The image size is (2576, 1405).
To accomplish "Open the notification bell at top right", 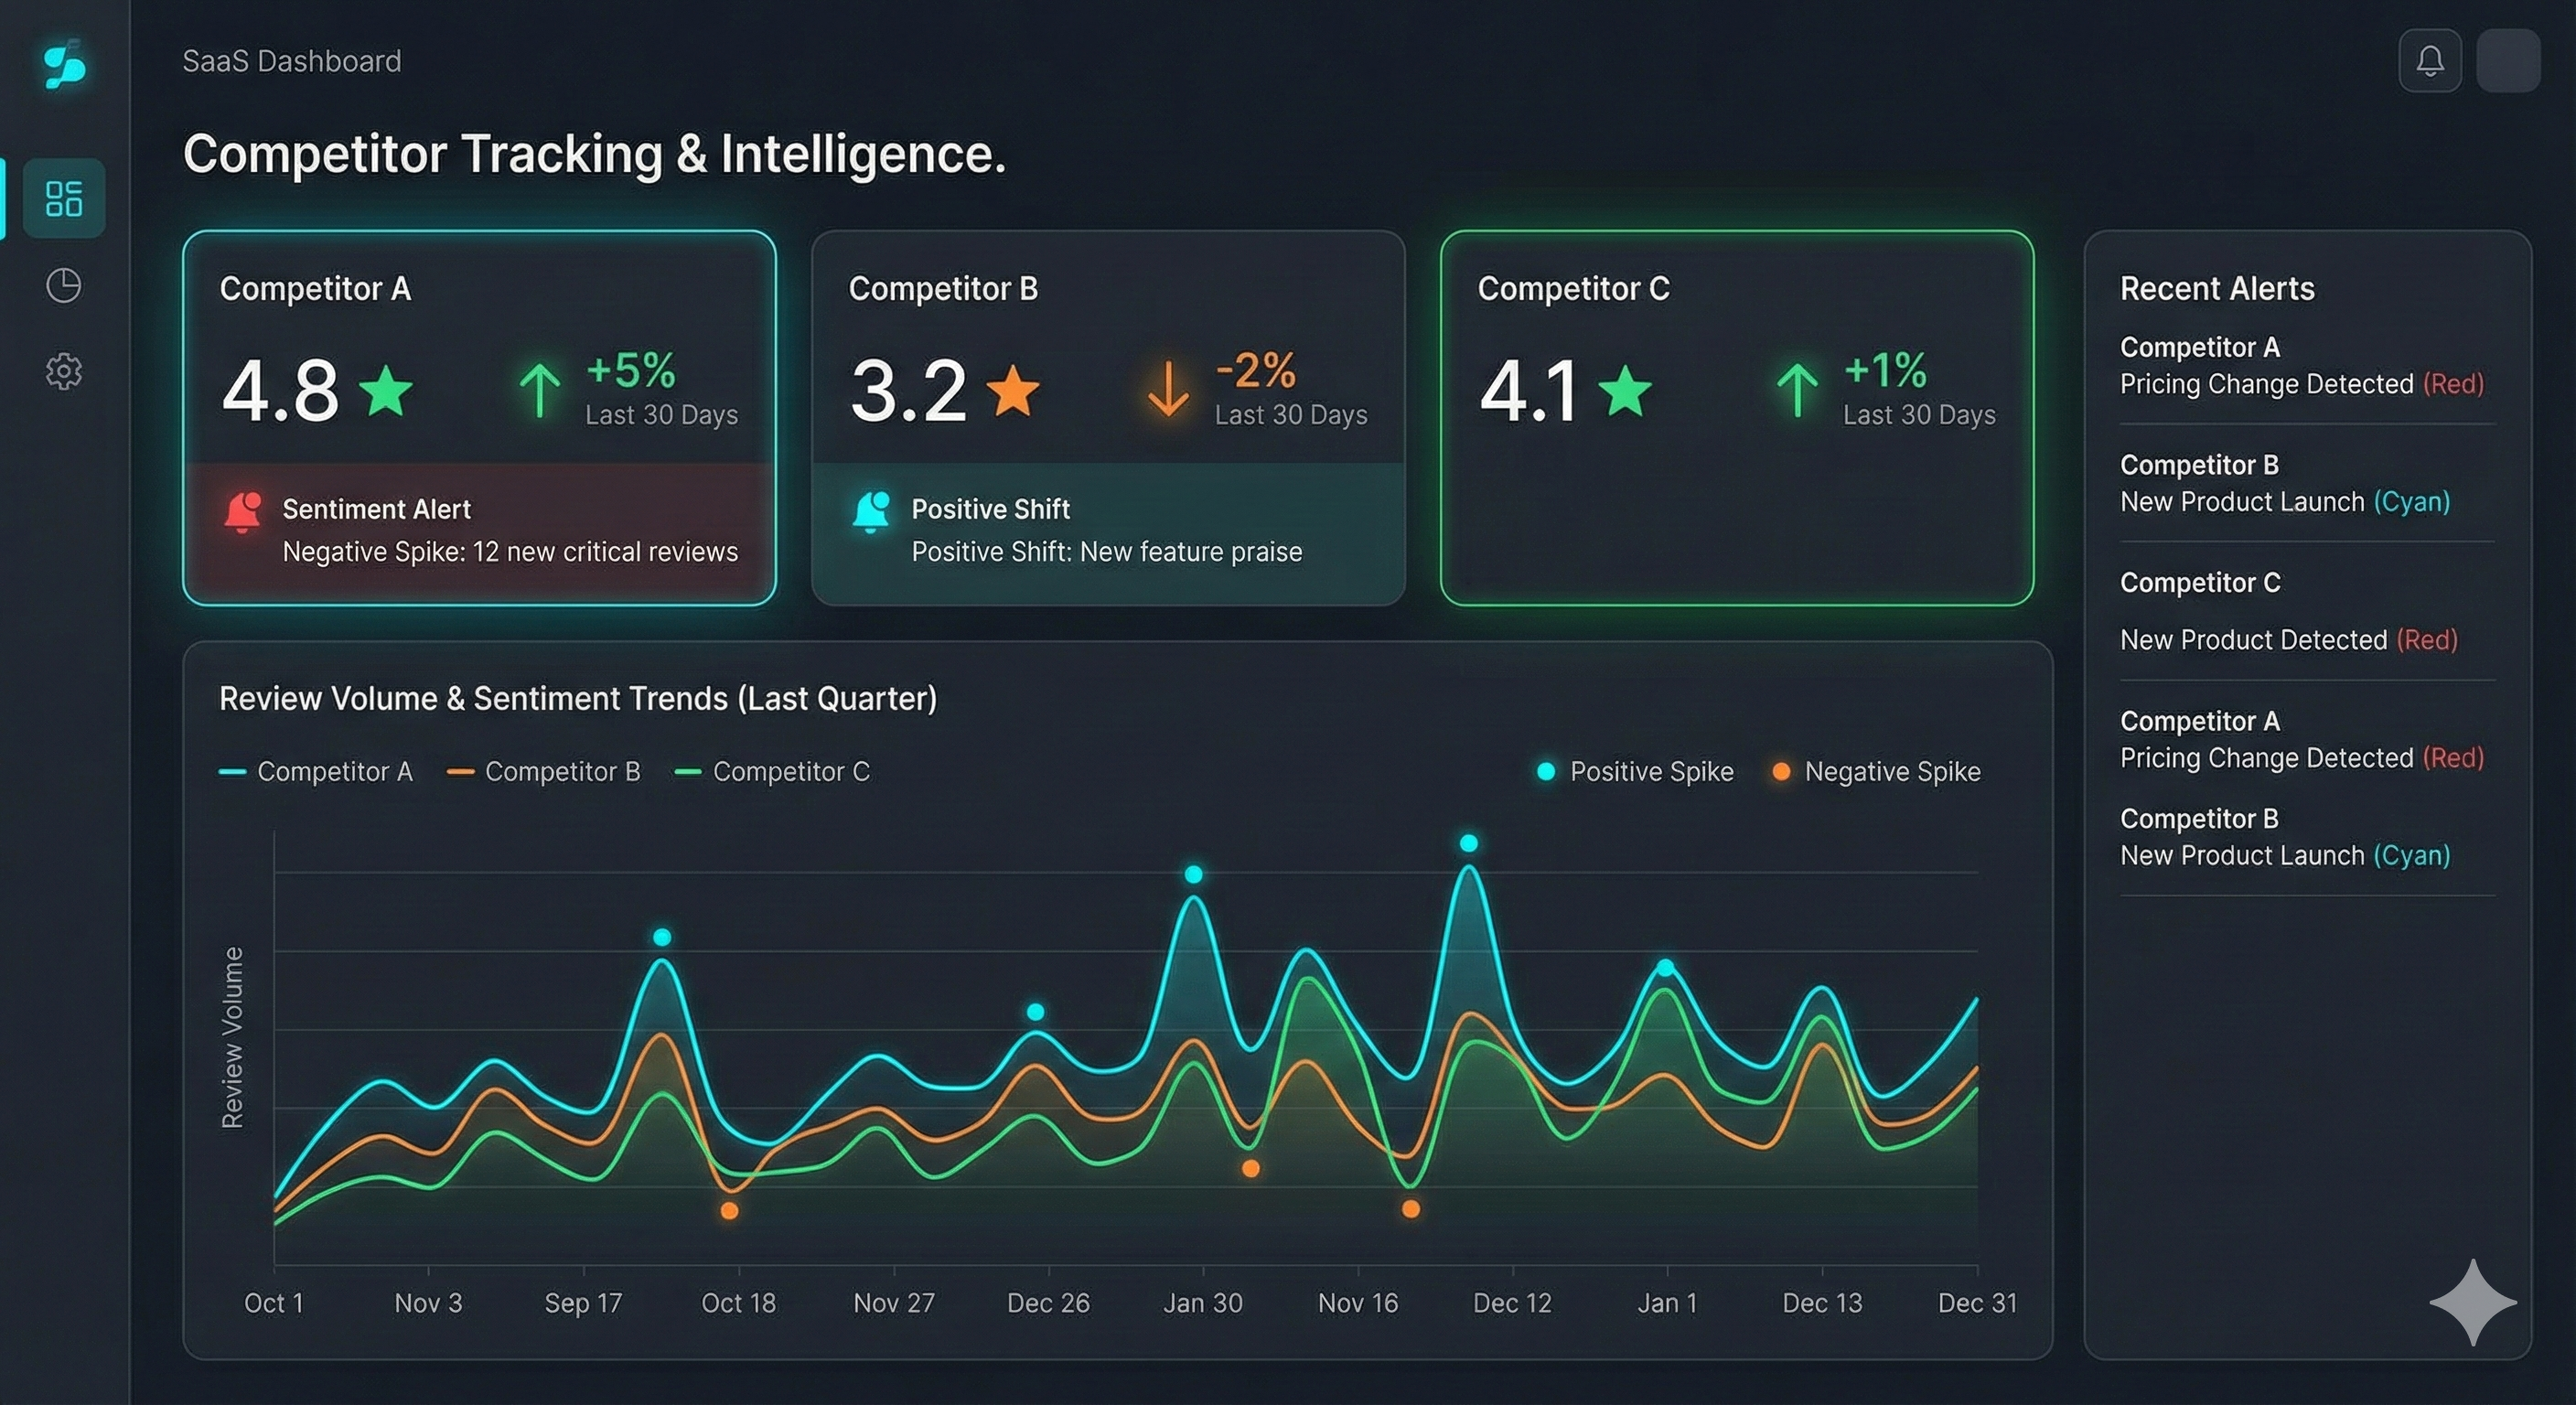I will tap(2430, 61).
